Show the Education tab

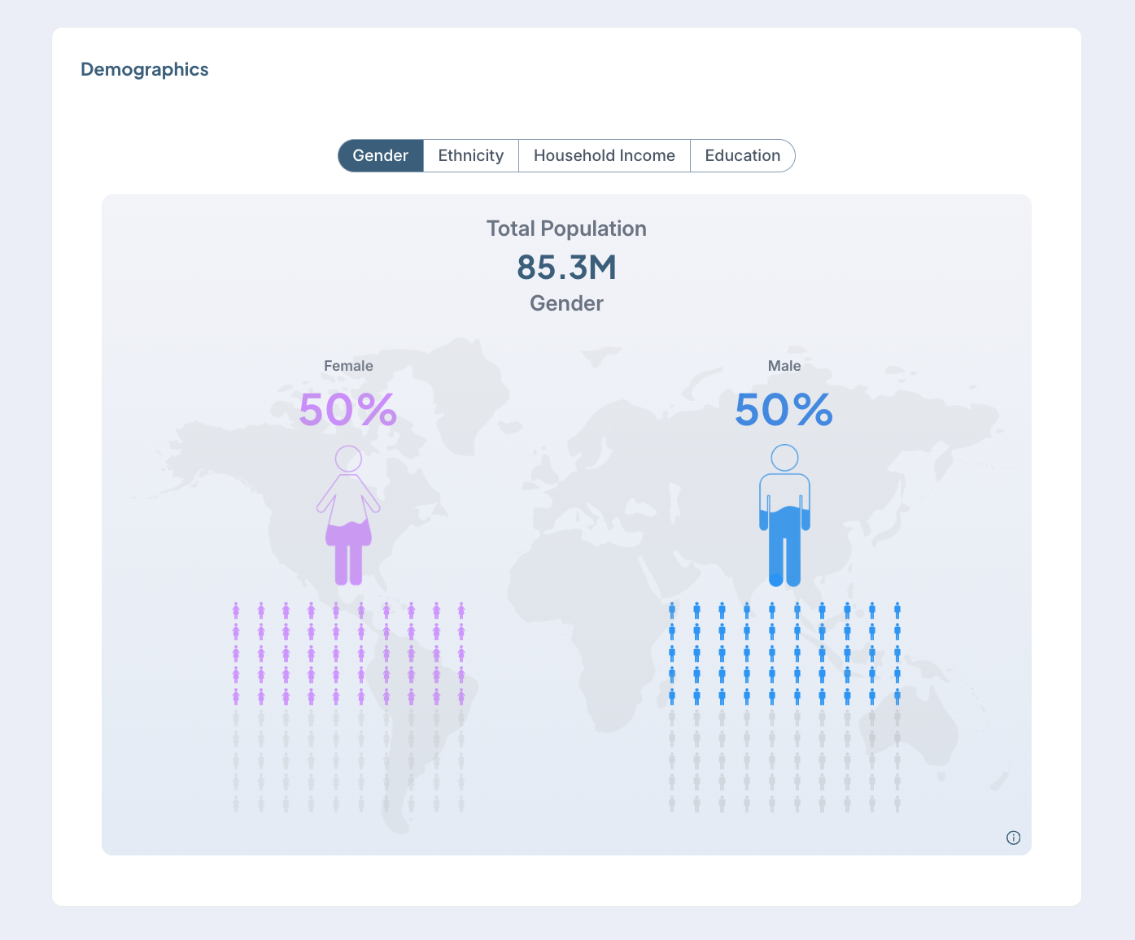(x=742, y=155)
